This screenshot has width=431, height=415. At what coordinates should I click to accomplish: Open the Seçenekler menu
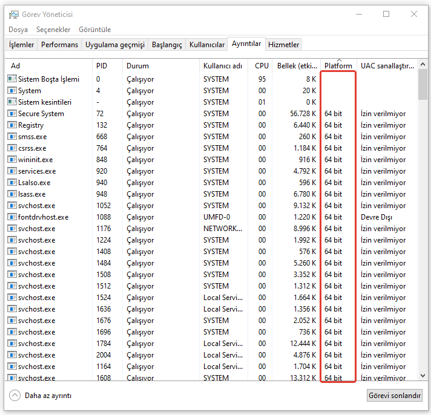point(53,30)
